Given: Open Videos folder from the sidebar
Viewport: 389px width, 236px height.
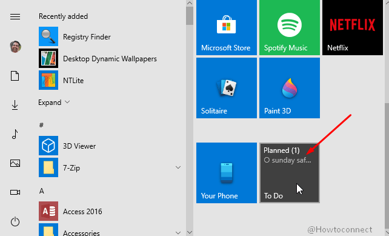Looking at the screenshot, I should point(15,192).
